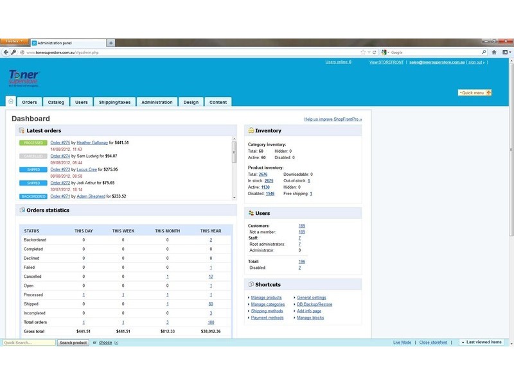Screen dimensions: 514x385
Task: Open the Quick menu dropdown
Action: 475,92
